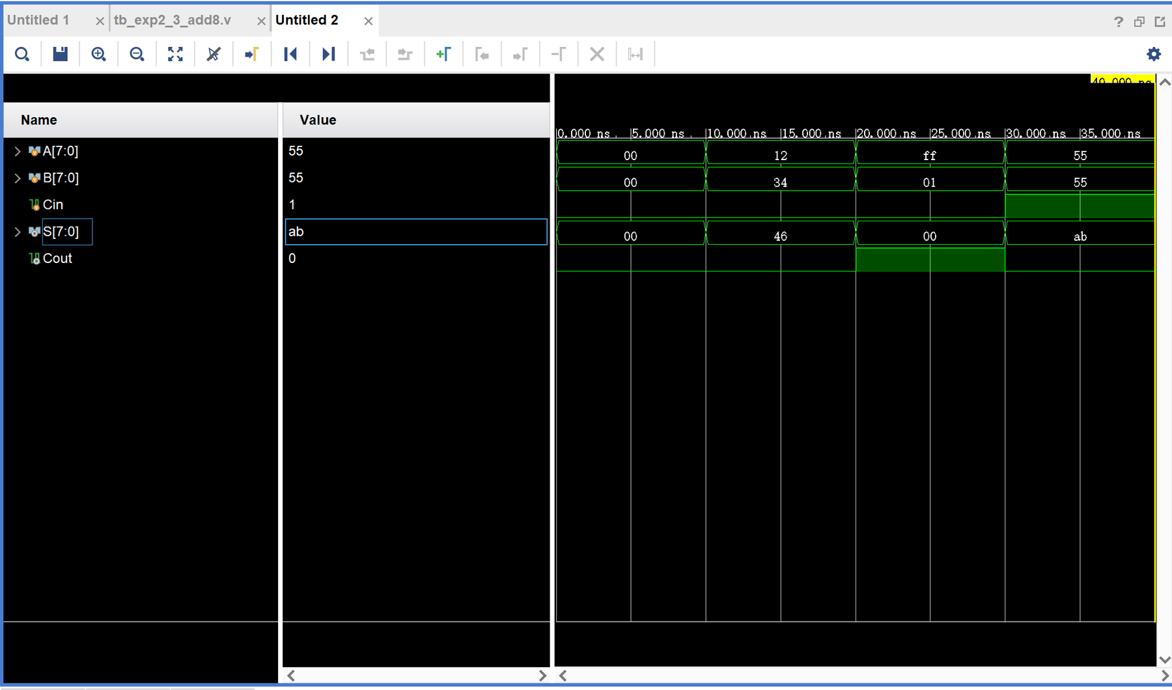Image resolution: width=1172 pixels, height=690 pixels.
Task: Click the Value column scrollbar left arrow
Action: click(x=291, y=676)
